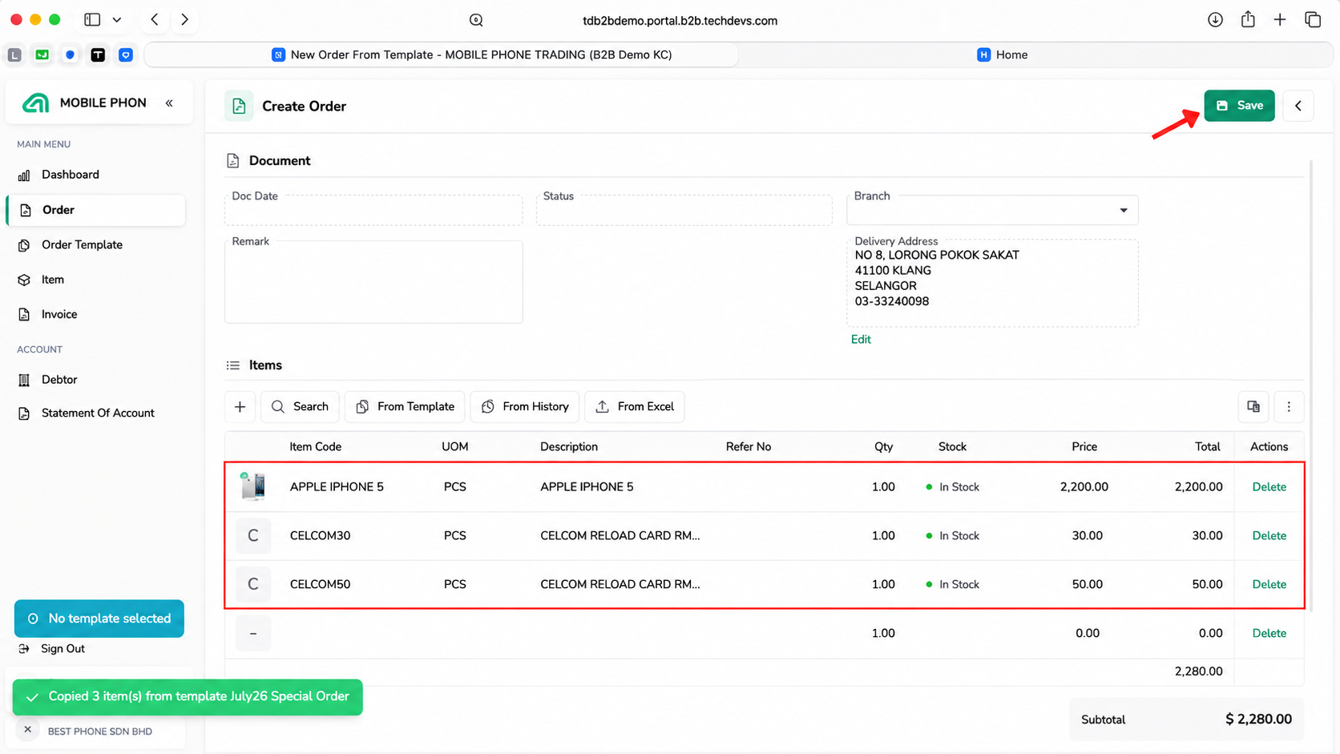Open the green pinned tab
The width and height of the screenshot is (1340, 754).
click(x=42, y=55)
